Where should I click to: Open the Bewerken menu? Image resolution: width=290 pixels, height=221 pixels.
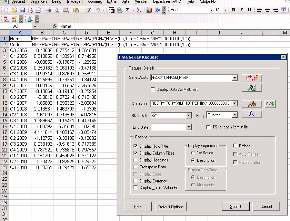(39, 2)
